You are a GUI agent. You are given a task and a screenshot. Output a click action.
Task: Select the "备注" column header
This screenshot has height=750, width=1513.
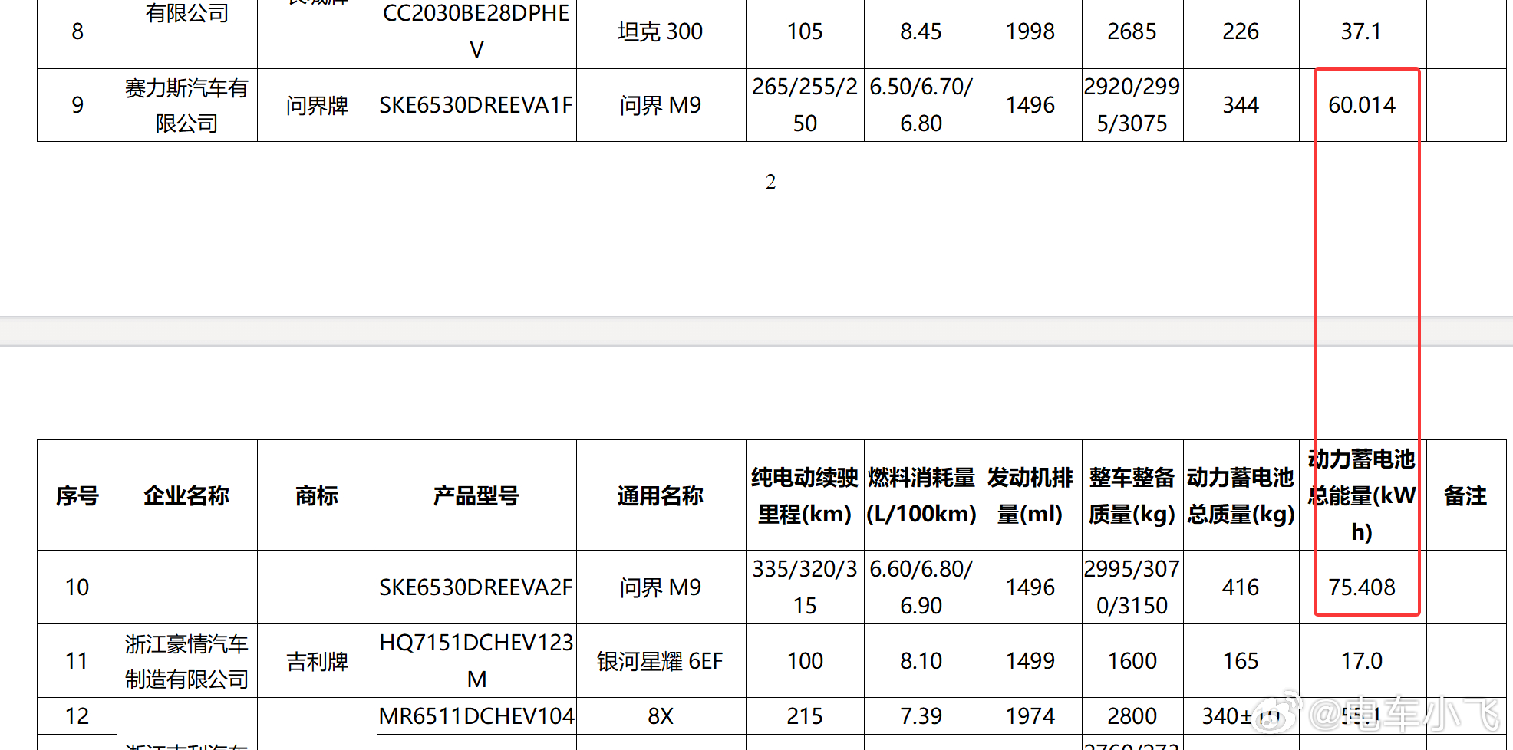point(1465,496)
